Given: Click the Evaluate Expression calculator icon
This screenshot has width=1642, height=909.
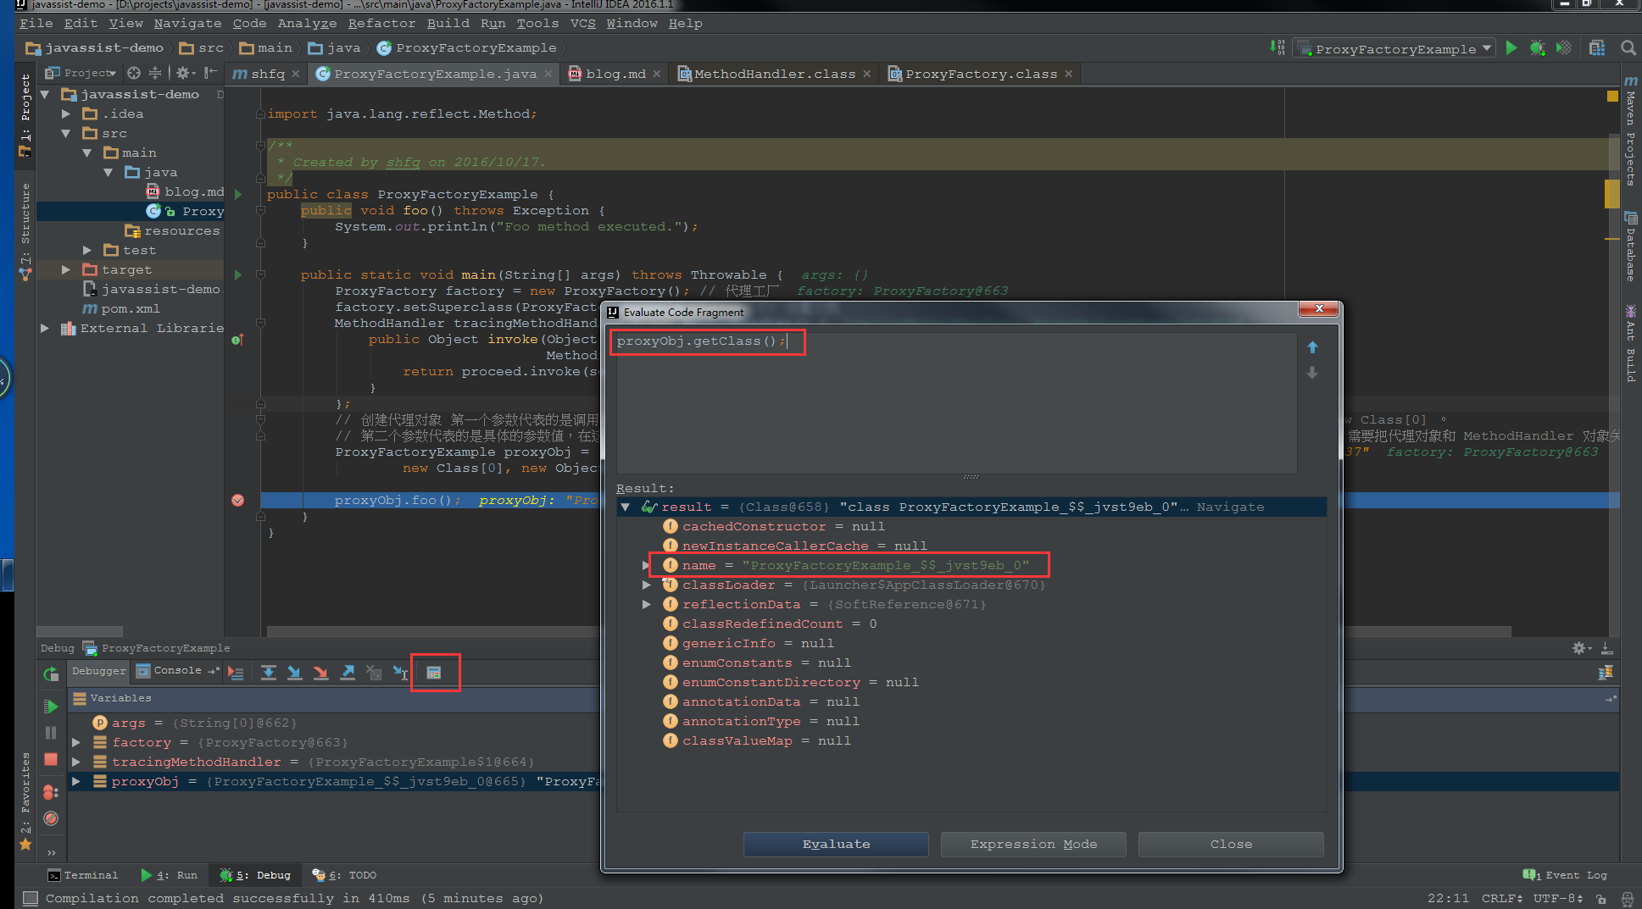Looking at the screenshot, I should pos(434,673).
